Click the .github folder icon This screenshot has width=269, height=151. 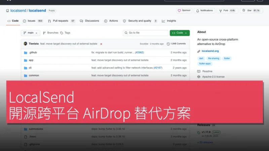click(26, 53)
